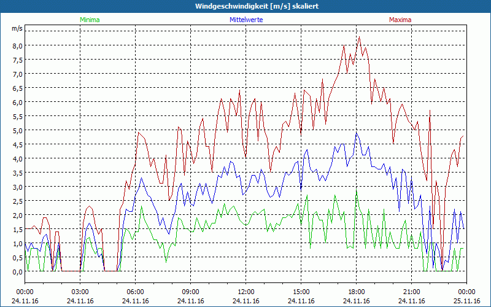Image resolution: width=491 pixels, height=307 pixels.
Task: Click the 3,5 y-axis value
Action: click(x=18, y=173)
